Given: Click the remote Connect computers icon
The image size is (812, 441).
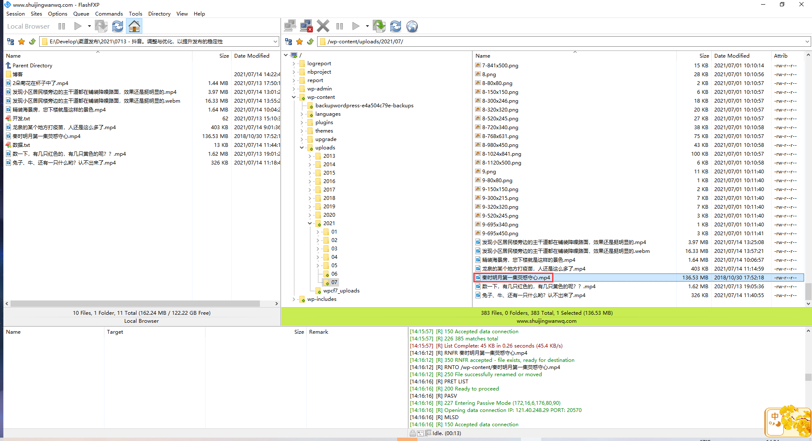Looking at the screenshot, I should pyautogui.click(x=290, y=27).
